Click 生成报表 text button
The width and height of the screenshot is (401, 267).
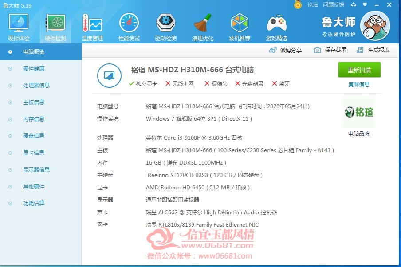point(379,50)
